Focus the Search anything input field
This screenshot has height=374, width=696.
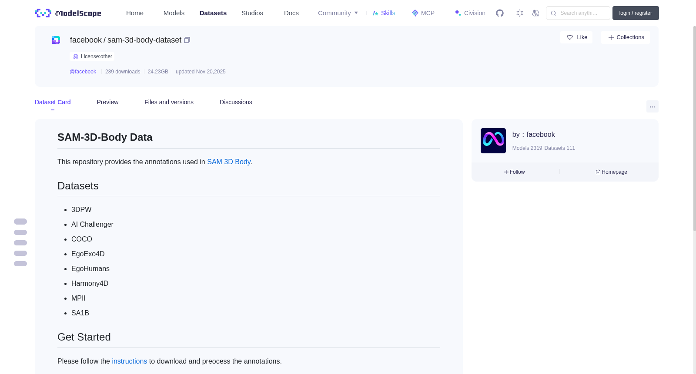point(578,13)
